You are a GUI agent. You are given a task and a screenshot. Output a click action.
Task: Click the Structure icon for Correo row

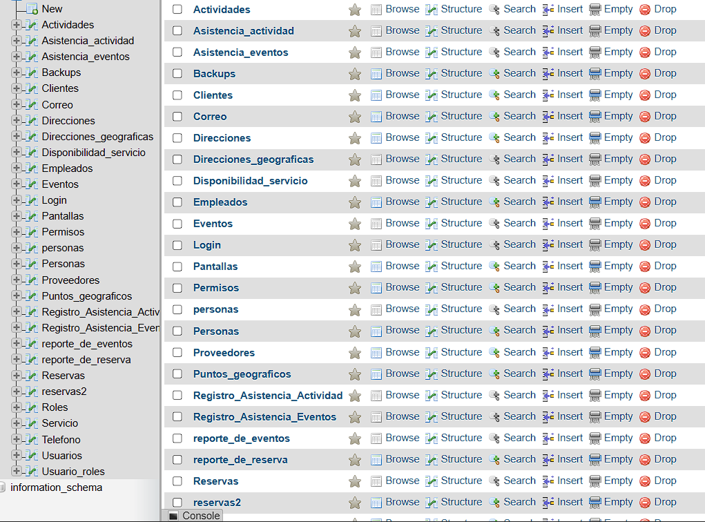pyautogui.click(x=432, y=117)
